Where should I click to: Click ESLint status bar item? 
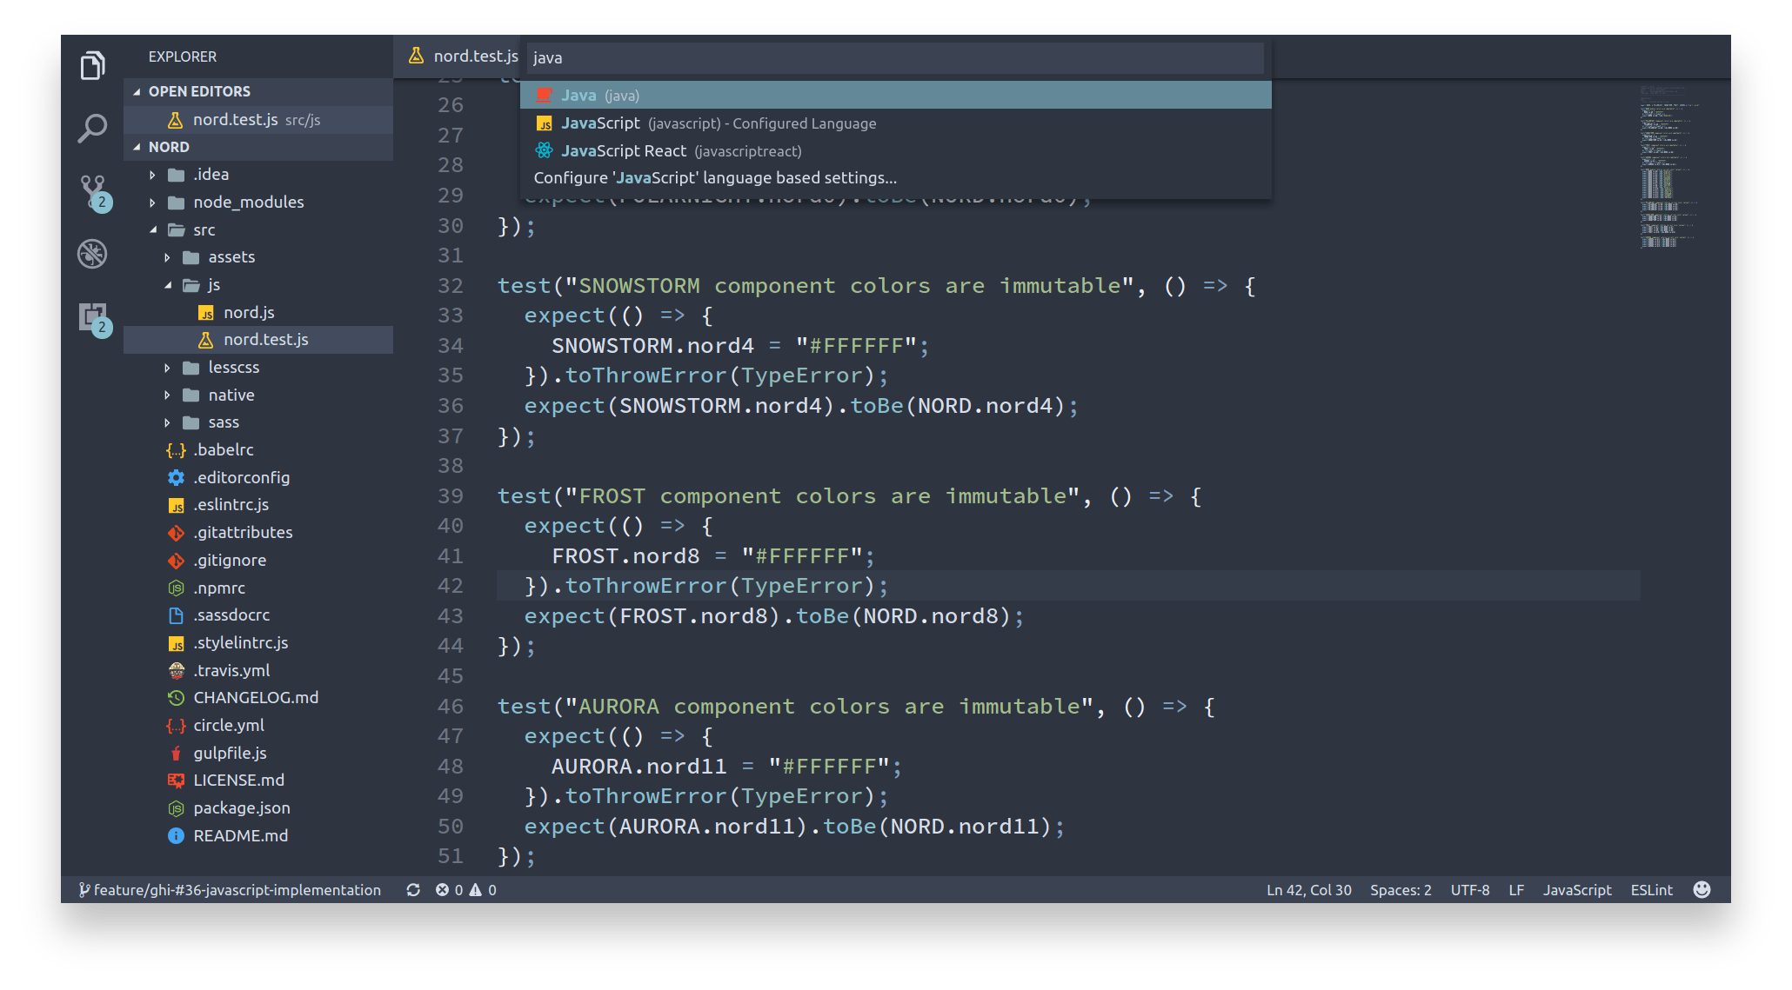[1651, 889]
